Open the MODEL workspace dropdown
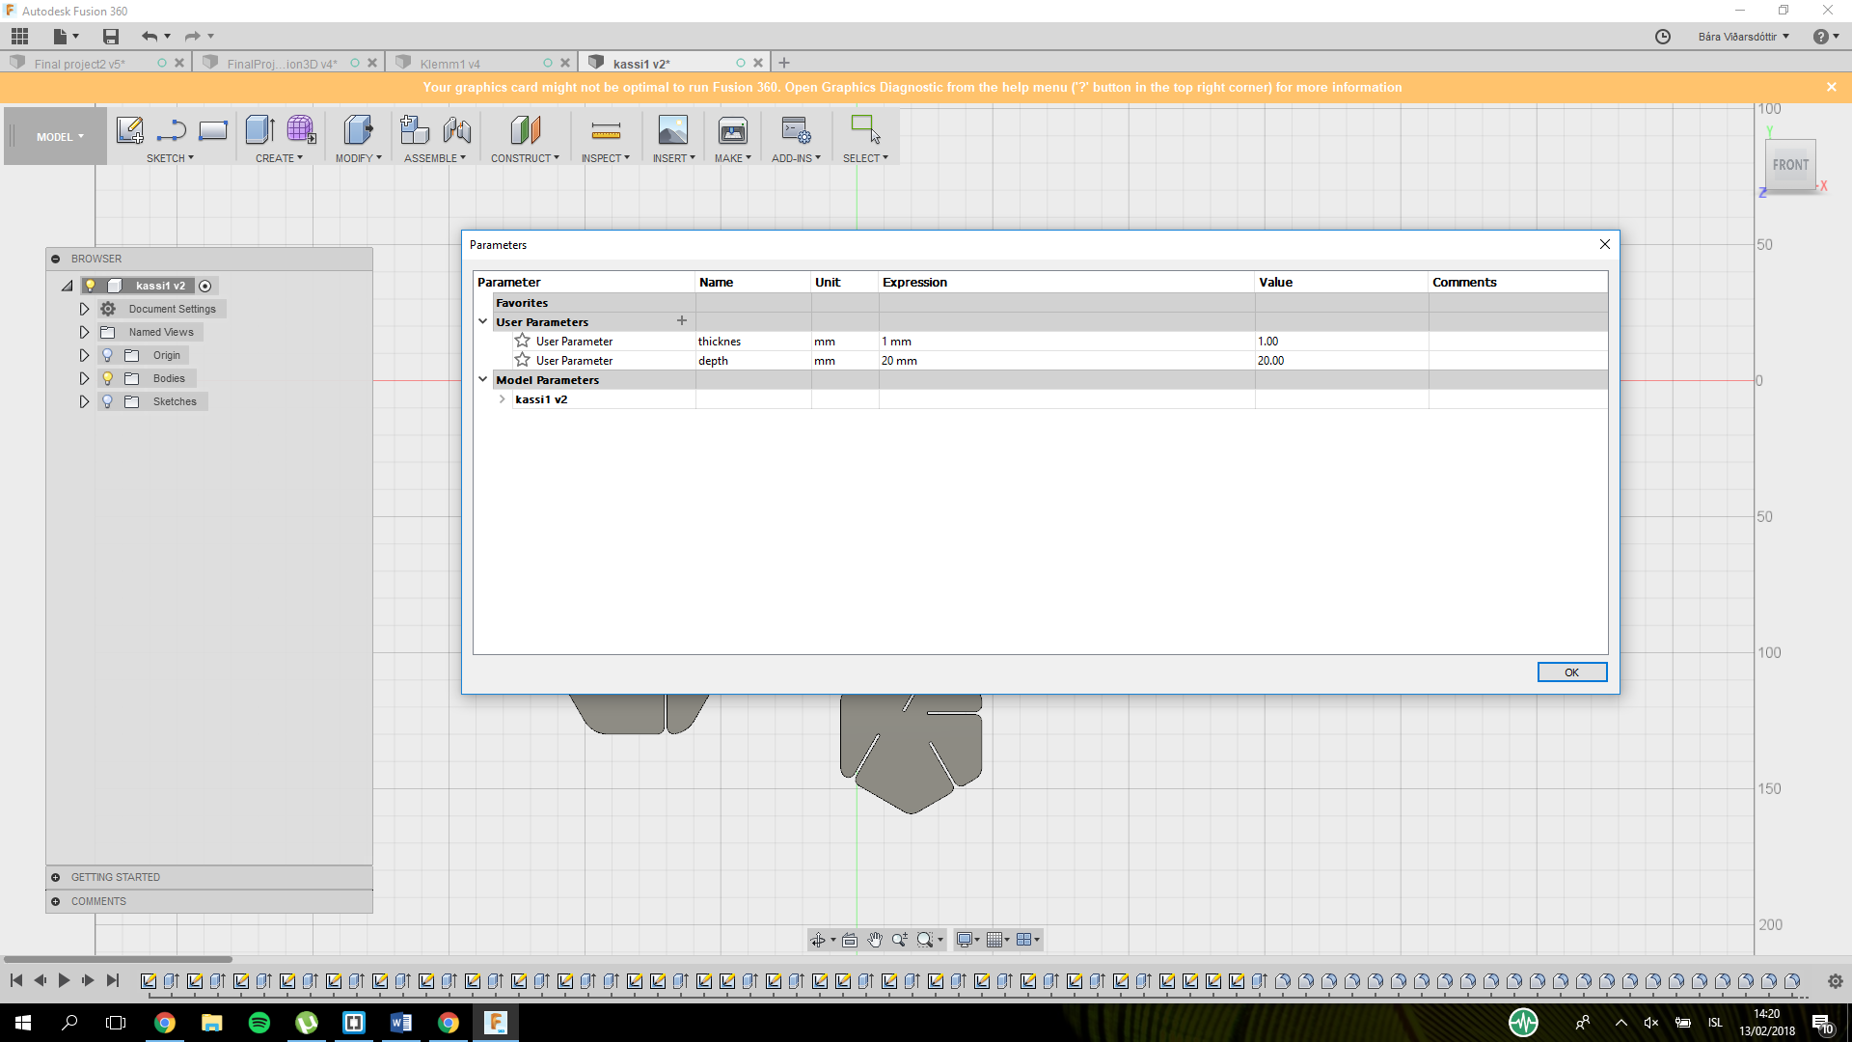1852x1042 pixels. click(x=60, y=137)
